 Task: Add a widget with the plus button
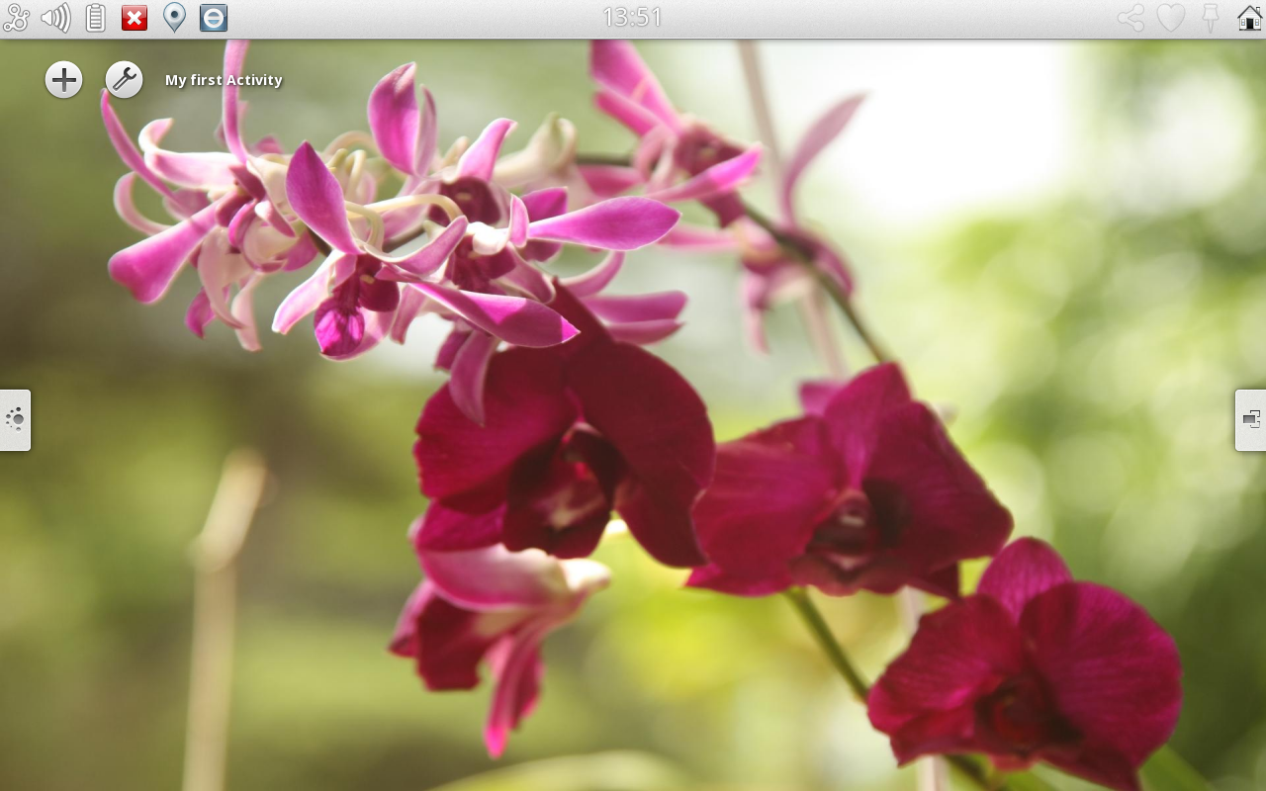coord(63,79)
